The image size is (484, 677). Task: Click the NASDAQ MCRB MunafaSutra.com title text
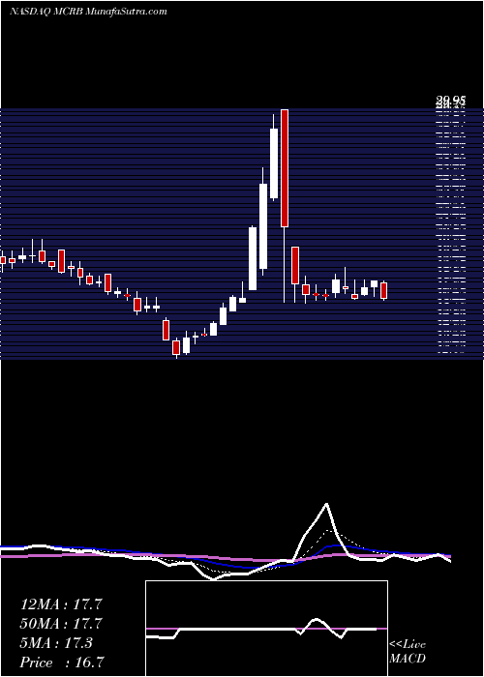[x=88, y=12]
